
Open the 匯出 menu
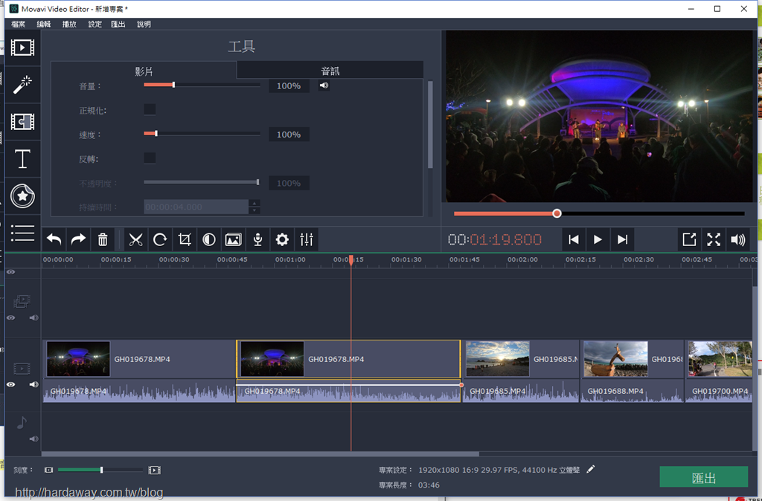point(118,25)
